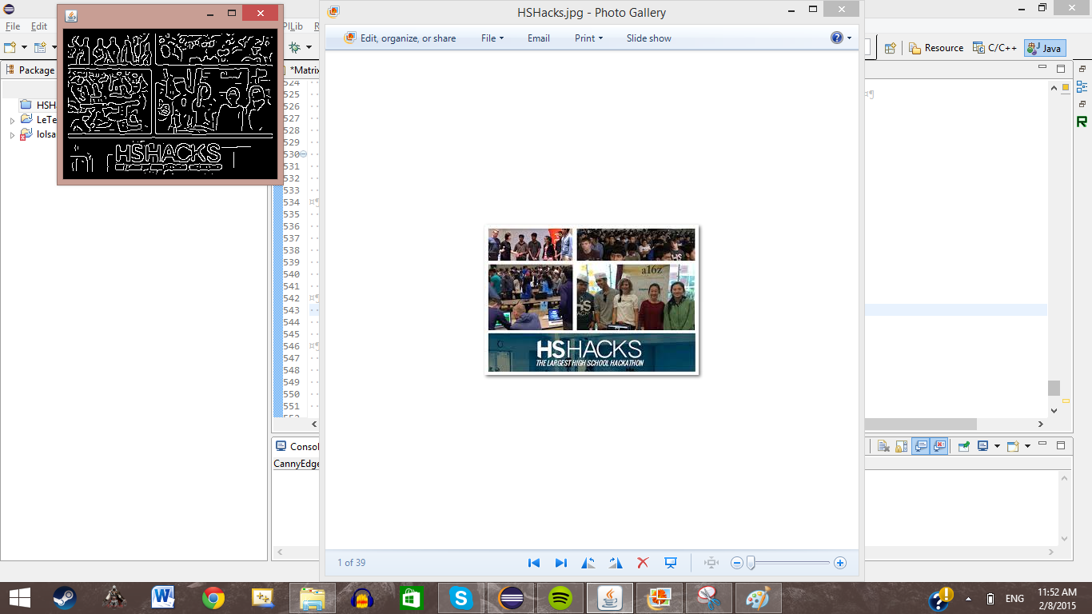Open Google Chrome from taskbar
Viewport: 1092px width, 614px height.
click(x=213, y=598)
